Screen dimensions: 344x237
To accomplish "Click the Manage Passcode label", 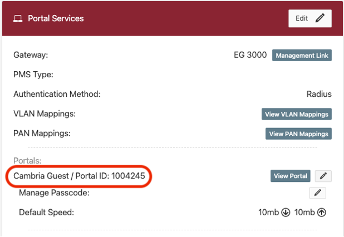I will pyautogui.click(x=54, y=193).
